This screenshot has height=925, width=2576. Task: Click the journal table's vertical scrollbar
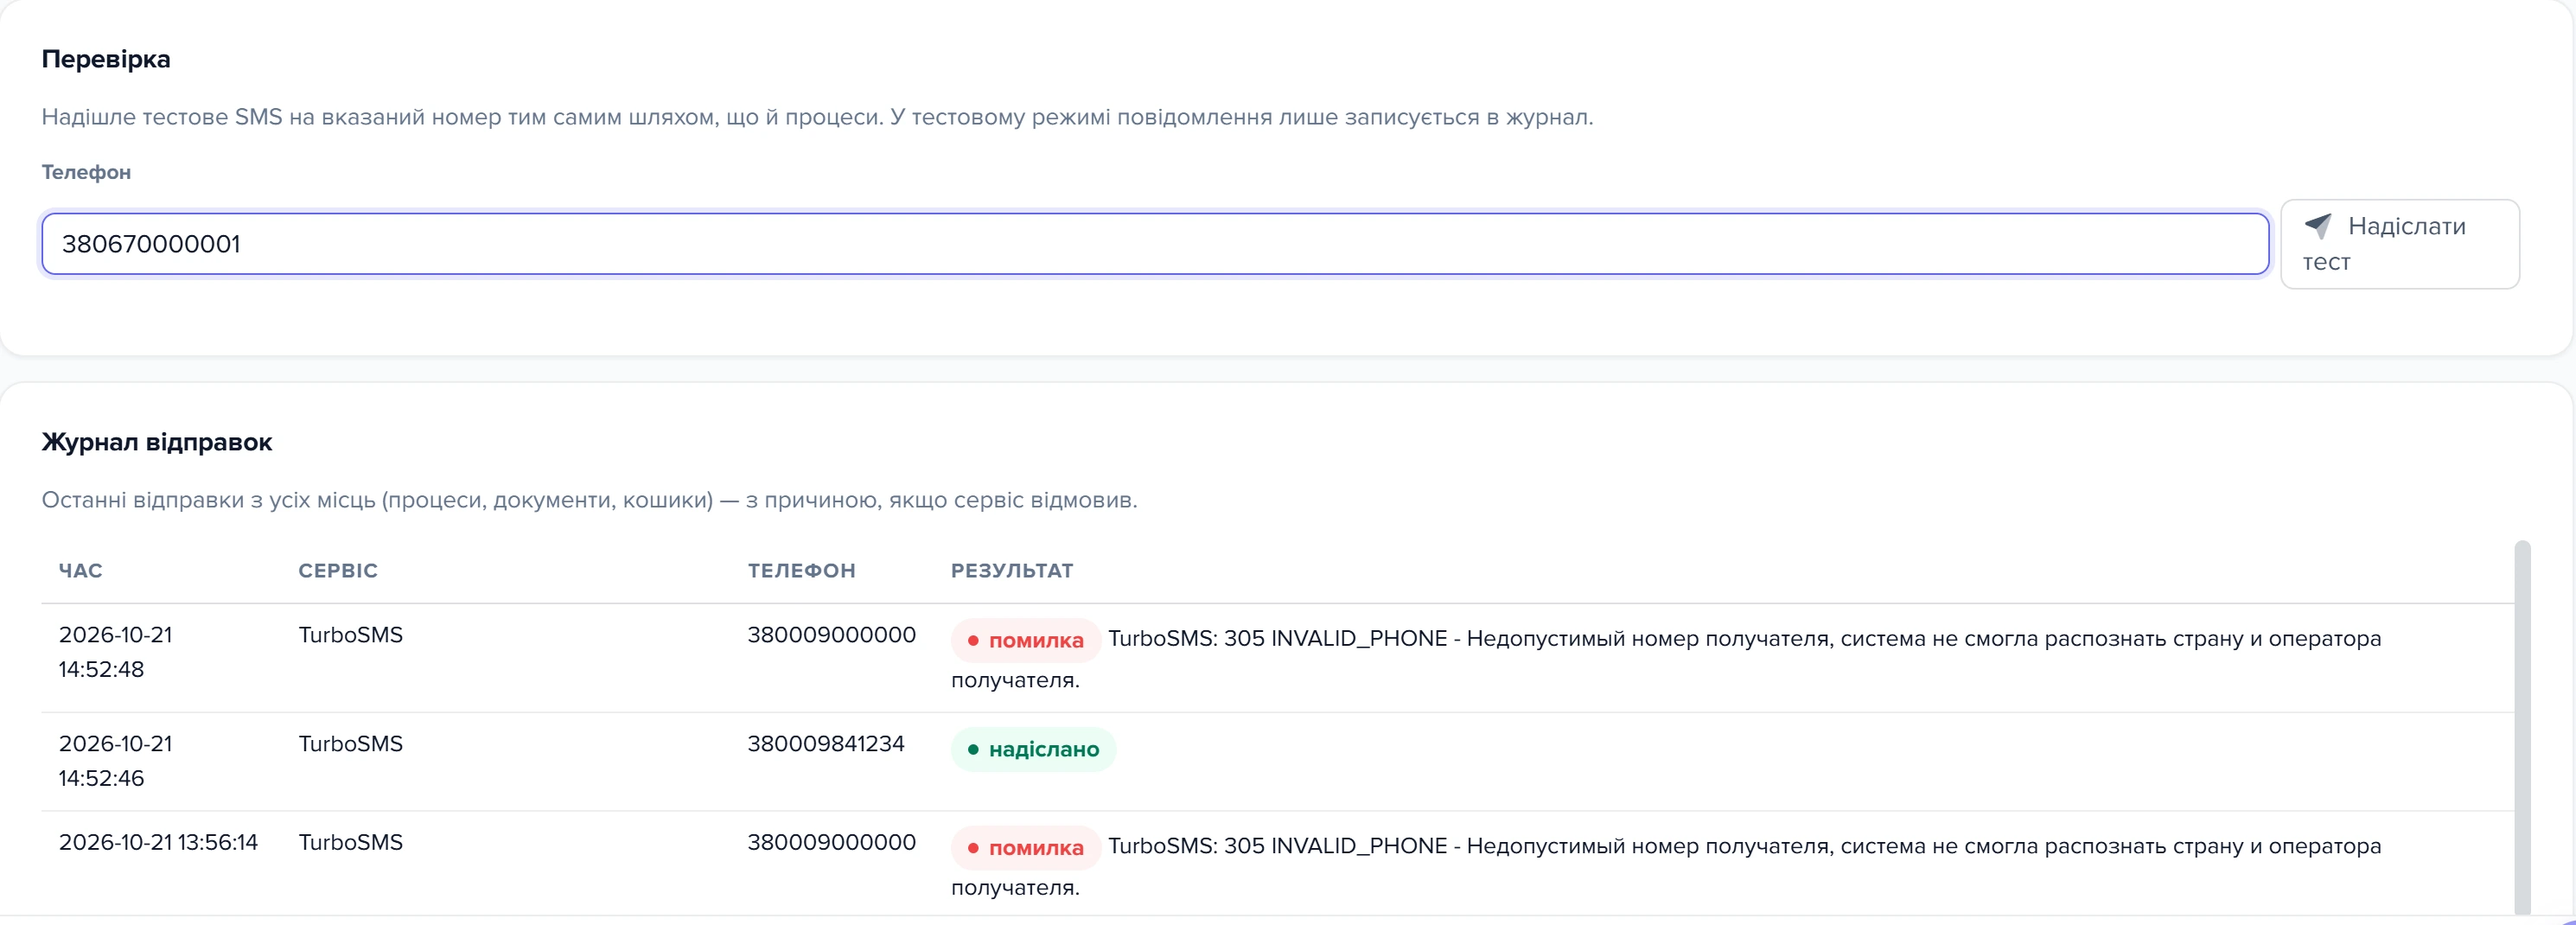[2522, 727]
